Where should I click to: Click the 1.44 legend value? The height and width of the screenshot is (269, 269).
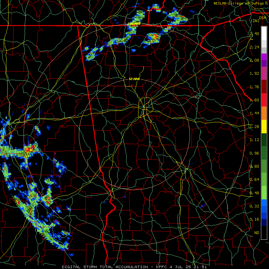254,113
